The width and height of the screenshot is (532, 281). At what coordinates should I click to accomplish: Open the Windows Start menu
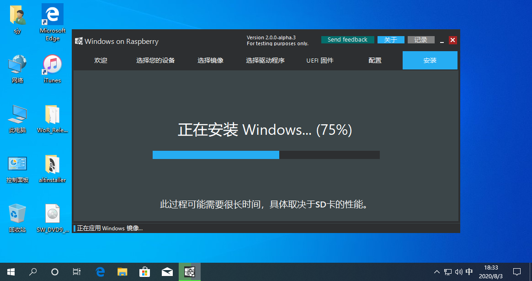pos(11,272)
